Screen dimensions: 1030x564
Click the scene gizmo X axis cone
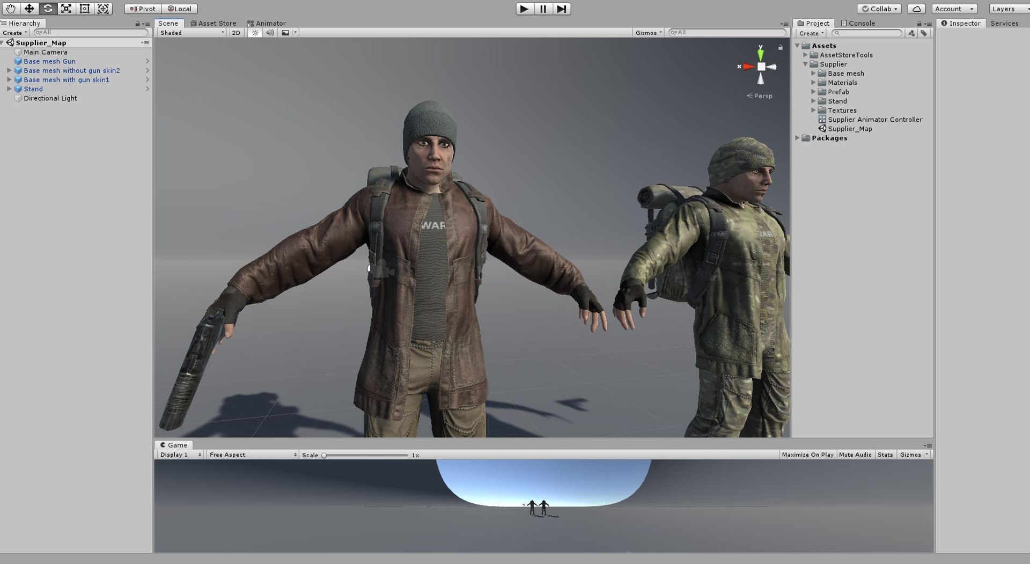pos(748,67)
